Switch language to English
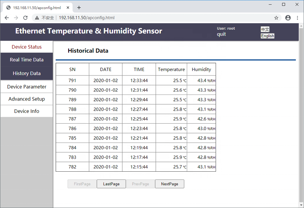Image resolution: width=304 pixels, height=208 pixels. tap(268, 36)
